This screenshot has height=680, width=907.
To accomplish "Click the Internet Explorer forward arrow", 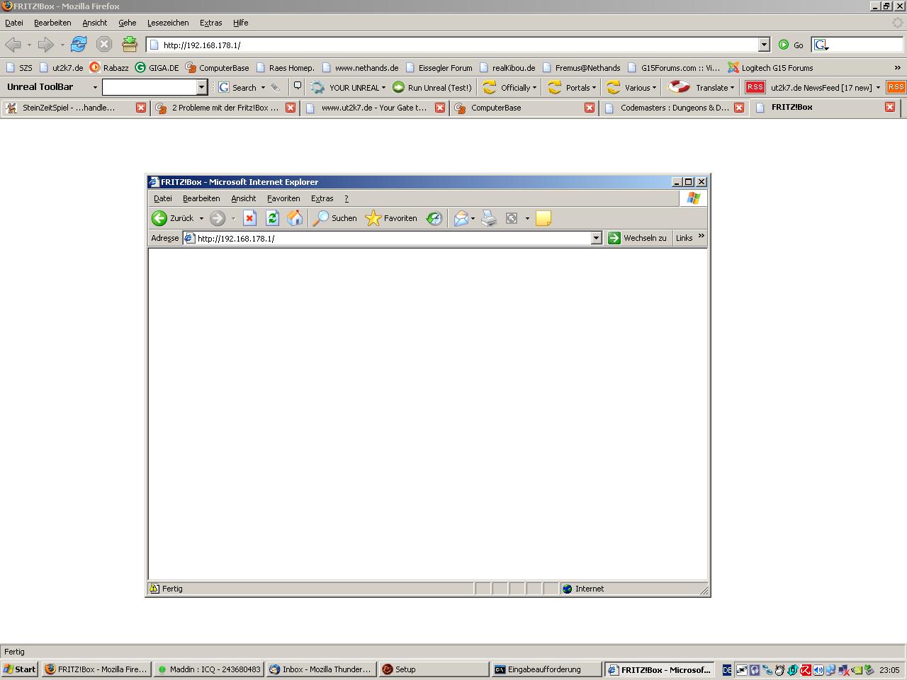I will pyautogui.click(x=218, y=218).
